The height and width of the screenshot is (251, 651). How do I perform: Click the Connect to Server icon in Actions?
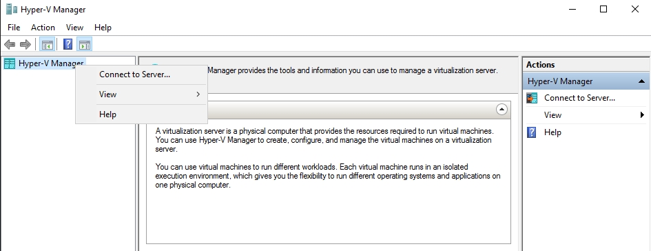coord(532,98)
